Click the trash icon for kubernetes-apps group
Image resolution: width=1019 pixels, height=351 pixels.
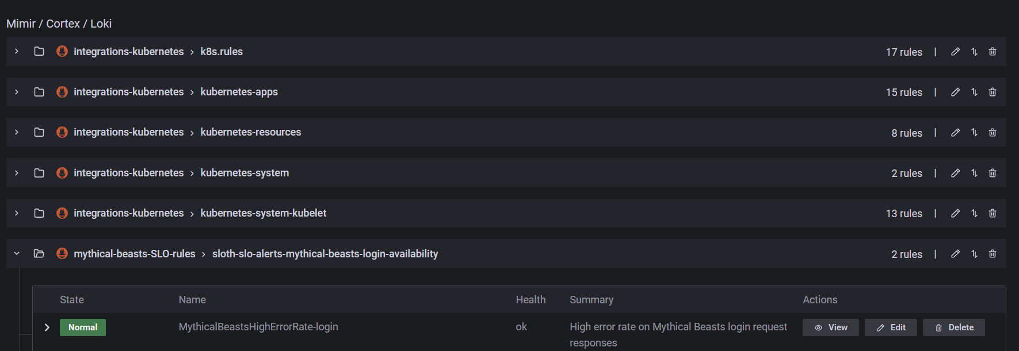tap(993, 92)
